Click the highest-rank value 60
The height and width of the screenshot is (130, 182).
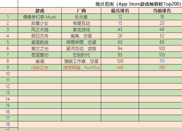120,42
